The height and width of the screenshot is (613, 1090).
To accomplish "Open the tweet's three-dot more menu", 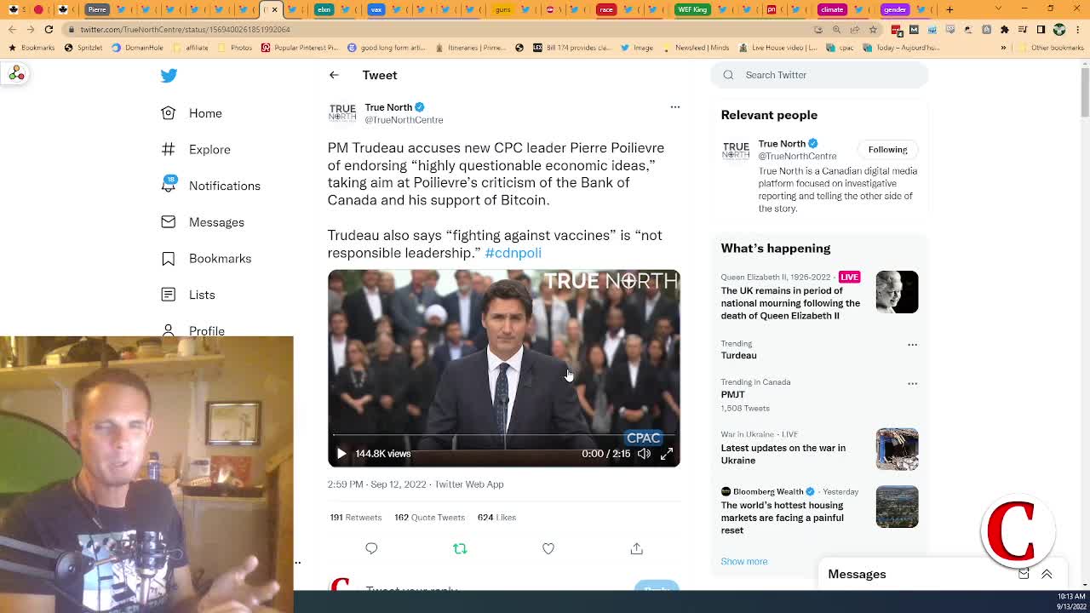I will point(674,107).
